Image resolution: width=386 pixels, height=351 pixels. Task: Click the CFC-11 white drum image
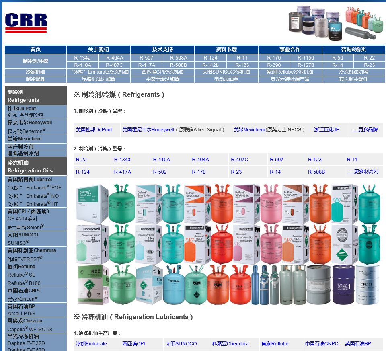tap(368, 284)
